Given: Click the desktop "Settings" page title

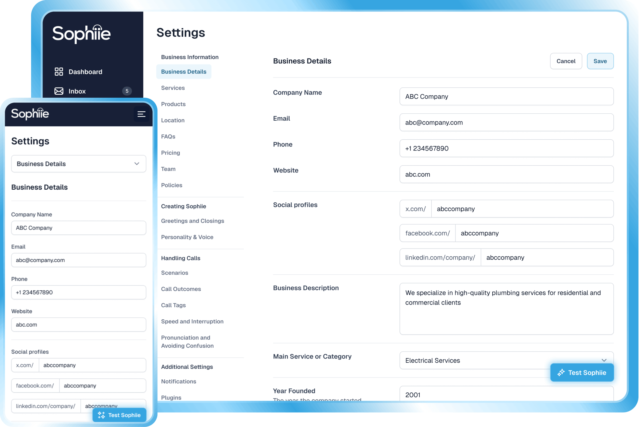Looking at the screenshot, I should tap(181, 33).
